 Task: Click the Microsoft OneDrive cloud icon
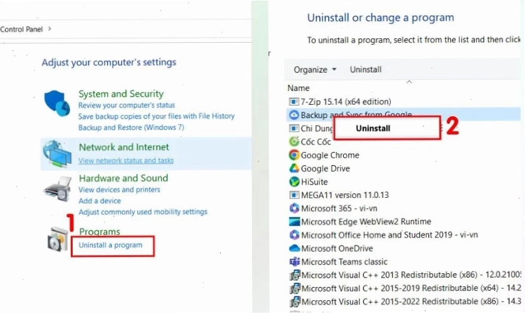[x=294, y=248]
